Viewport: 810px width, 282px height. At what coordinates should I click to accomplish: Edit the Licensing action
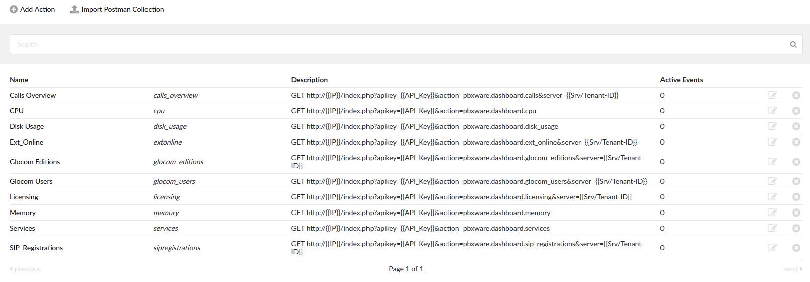[772, 197]
